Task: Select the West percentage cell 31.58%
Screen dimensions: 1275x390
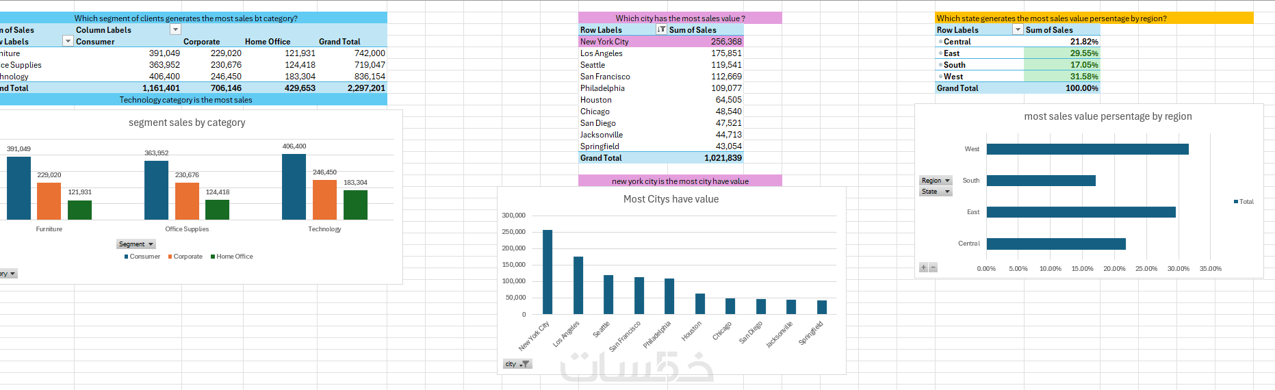Action: pos(1062,77)
